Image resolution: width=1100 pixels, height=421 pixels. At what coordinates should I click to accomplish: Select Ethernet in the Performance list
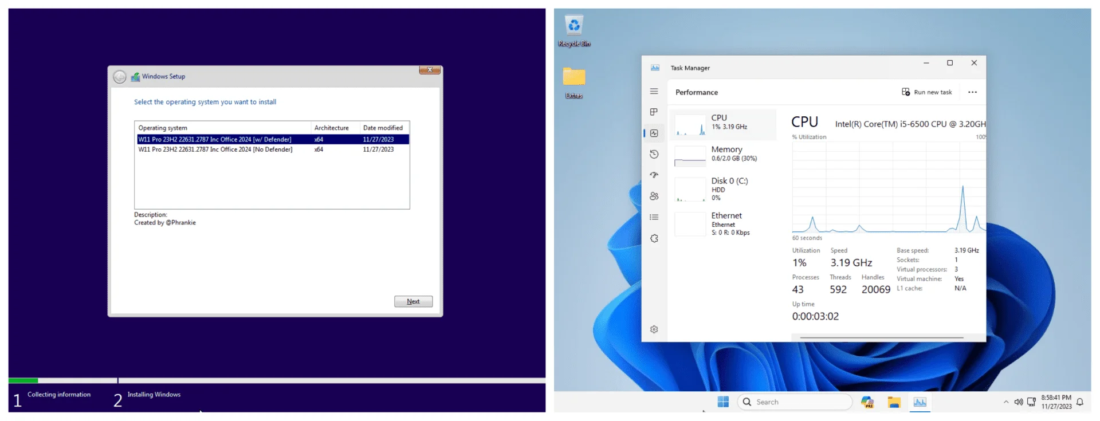pyautogui.click(x=723, y=224)
